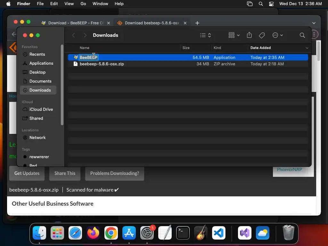
Task: Click the Get Updates button
Action: (x=27, y=173)
